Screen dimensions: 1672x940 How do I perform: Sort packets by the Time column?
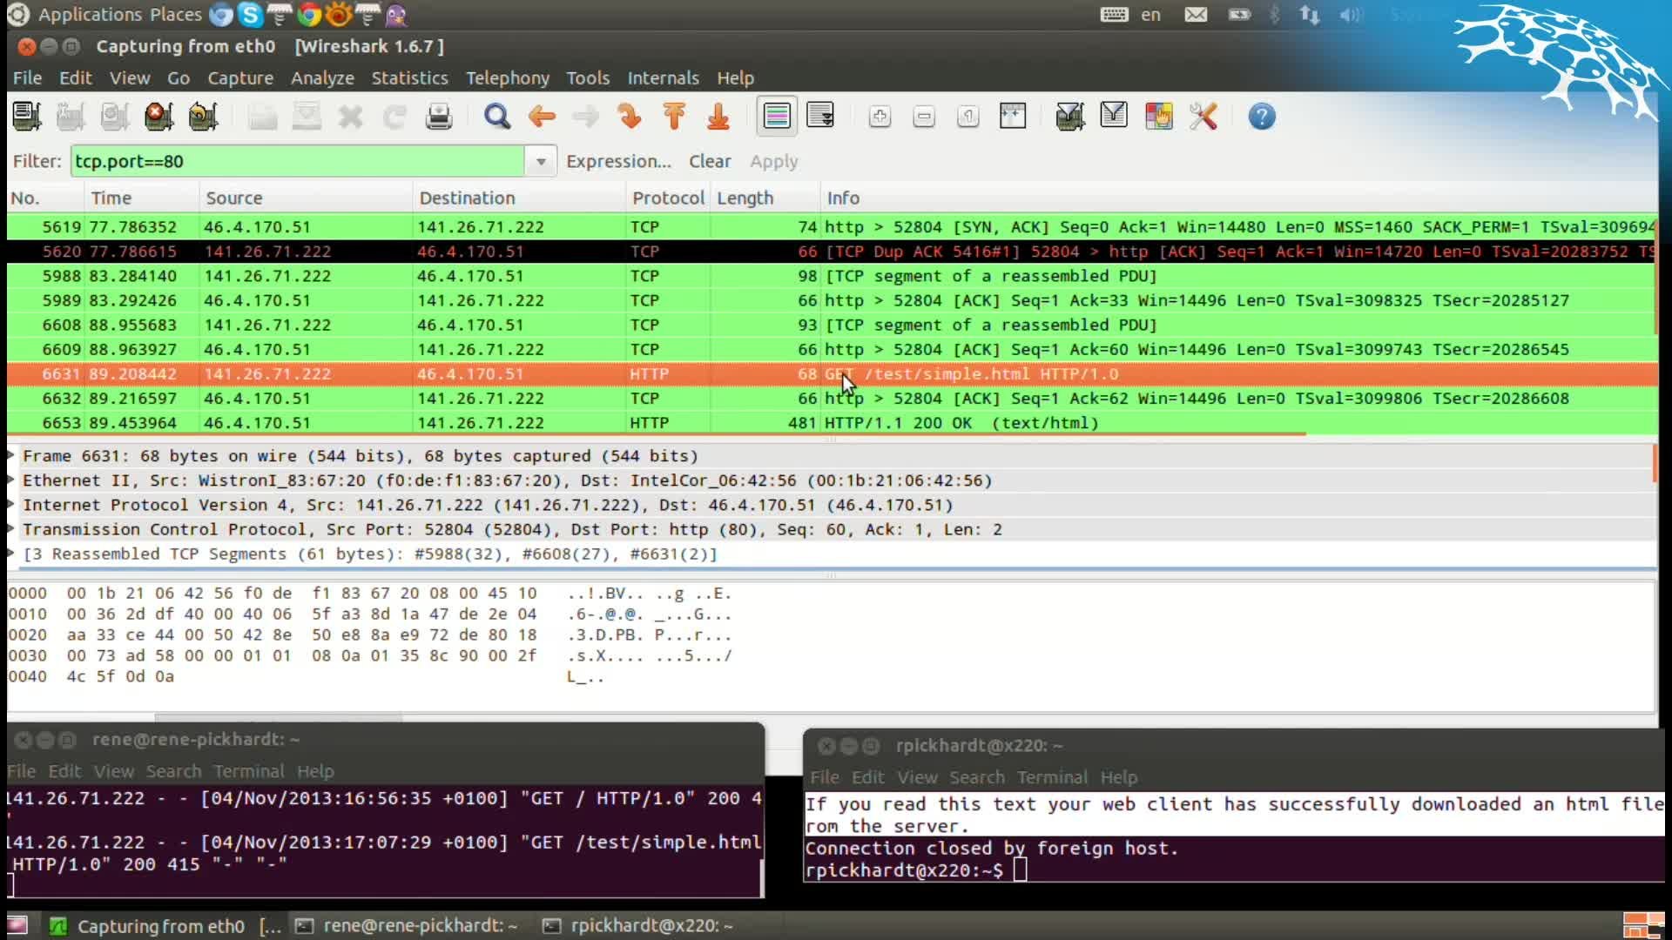click(143, 198)
